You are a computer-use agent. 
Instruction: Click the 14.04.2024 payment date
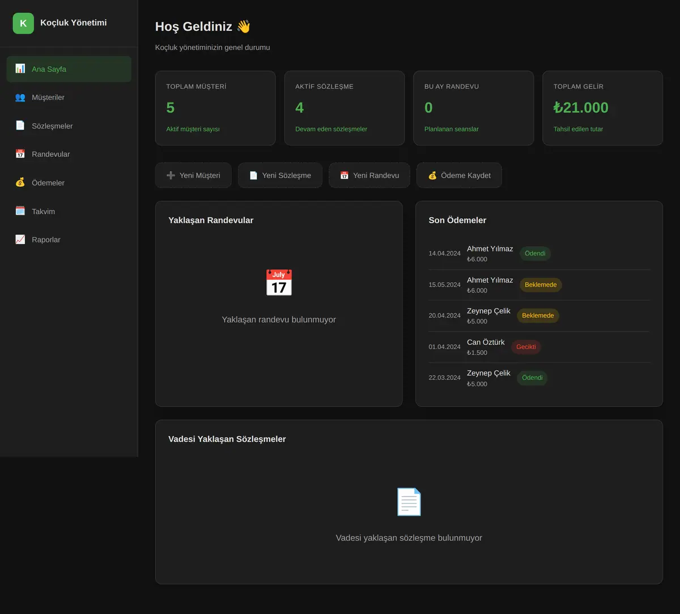(x=445, y=254)
